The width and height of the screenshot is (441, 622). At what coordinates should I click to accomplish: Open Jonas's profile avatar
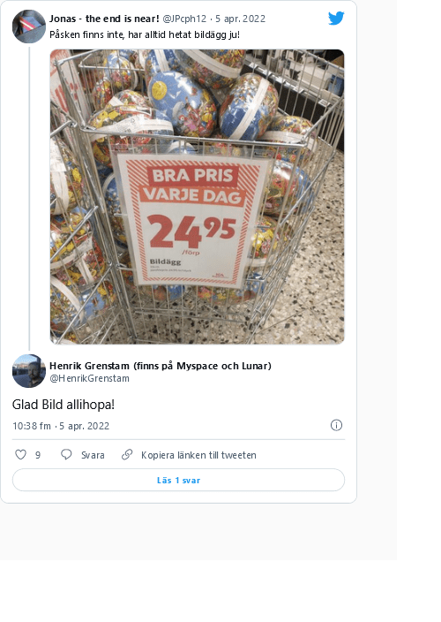(29, 27)
